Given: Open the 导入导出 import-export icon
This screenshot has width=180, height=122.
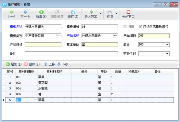Looking at the screenshot, I should tap(91, 12).
